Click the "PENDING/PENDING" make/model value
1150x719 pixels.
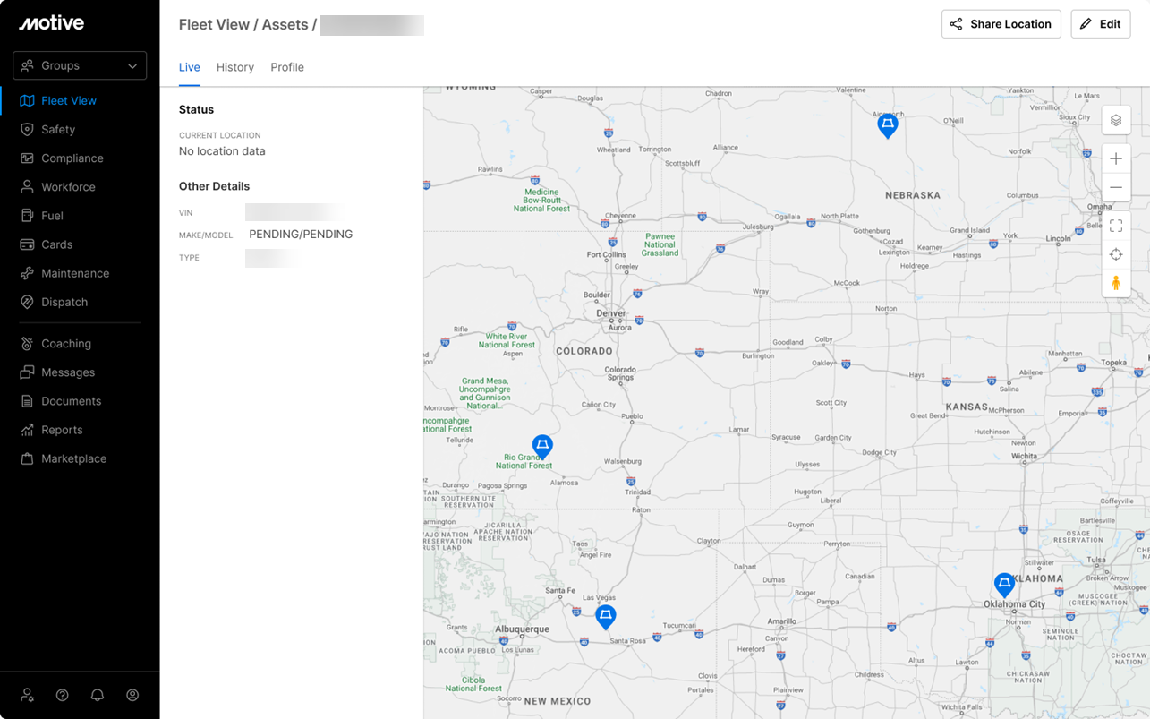click(301, 235)
